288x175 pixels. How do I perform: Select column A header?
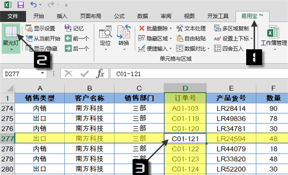(x=40, y=88)
